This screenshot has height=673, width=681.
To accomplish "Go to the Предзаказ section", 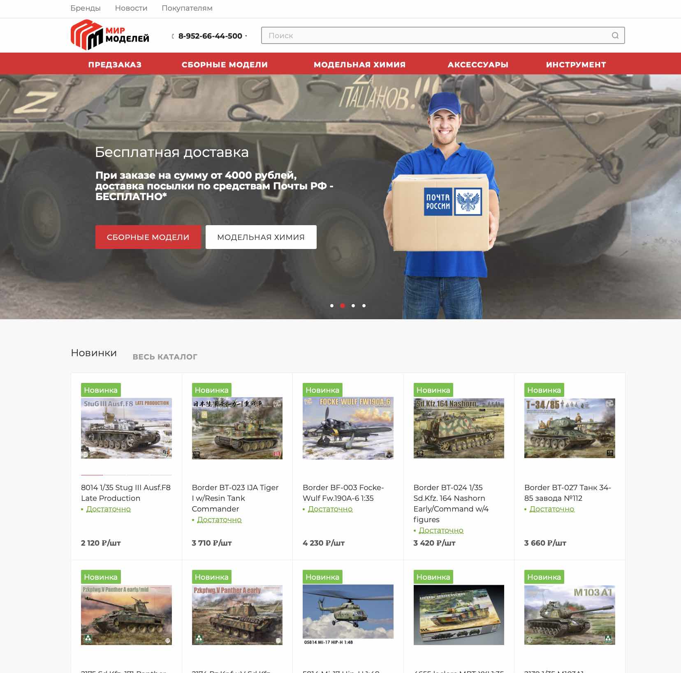I will pyautogui.click(x=115, y=65).
